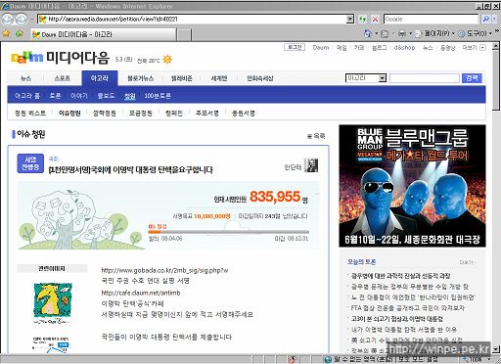Image resolution: width=501 pixels, height=364 pixels.
Task: Open the recent pages dropdown beside Forward
Action: [31, 20]
